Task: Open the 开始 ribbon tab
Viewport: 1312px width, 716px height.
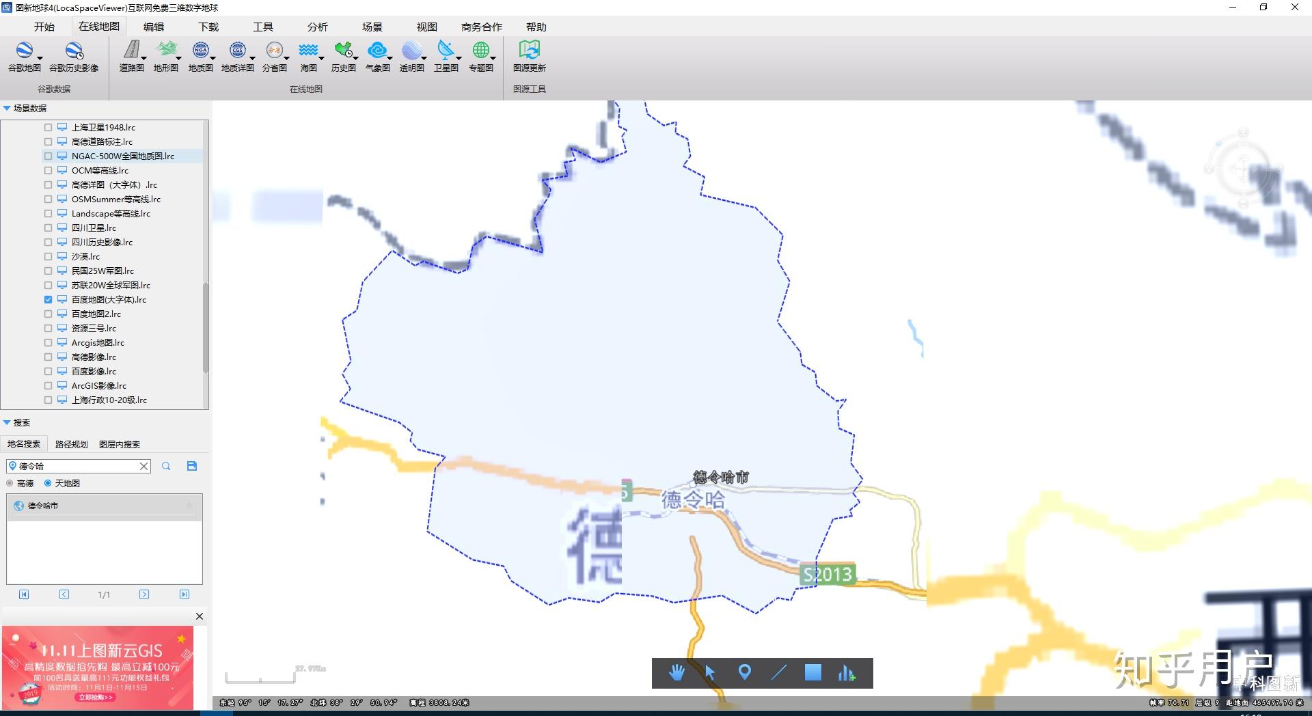Action: tap(44, 27)
